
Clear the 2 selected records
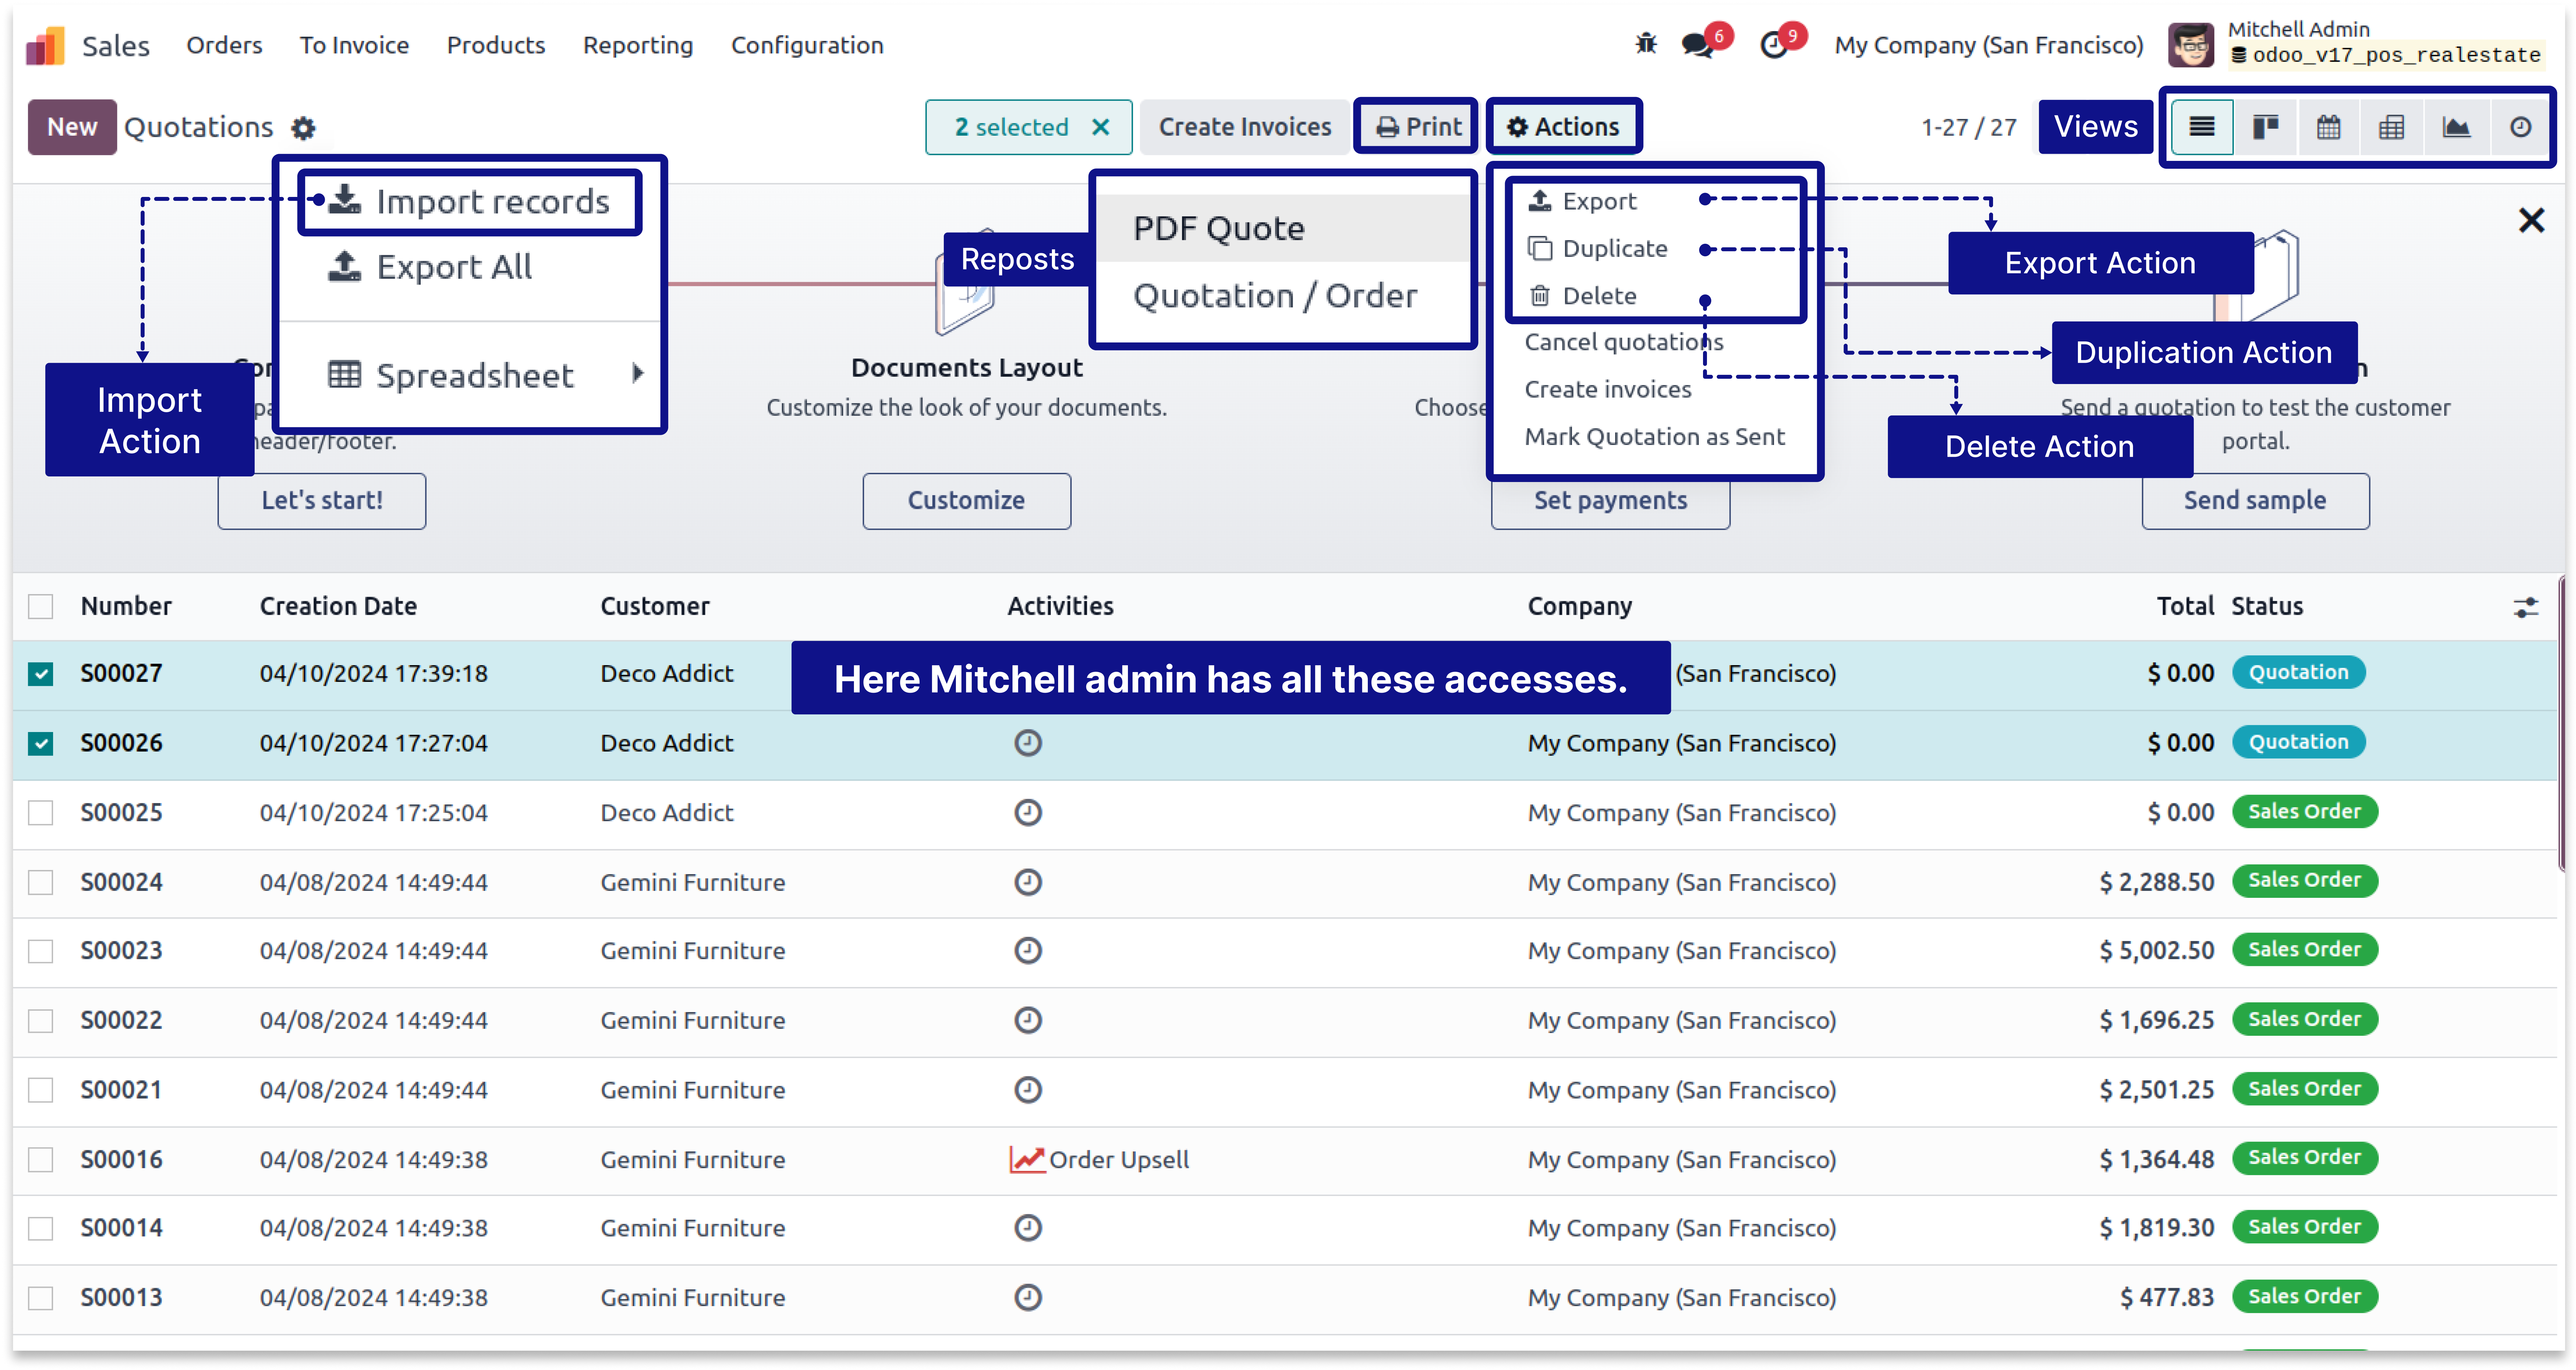[1101, 127]
